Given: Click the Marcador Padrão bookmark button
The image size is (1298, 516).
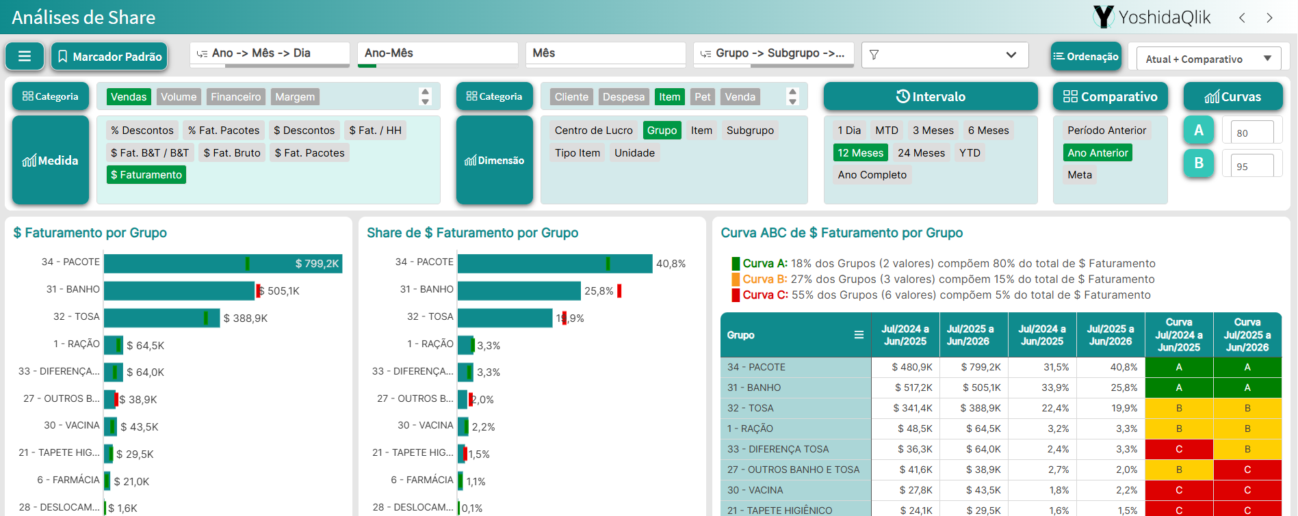Looking at the screenshot, I should [110, 56].
